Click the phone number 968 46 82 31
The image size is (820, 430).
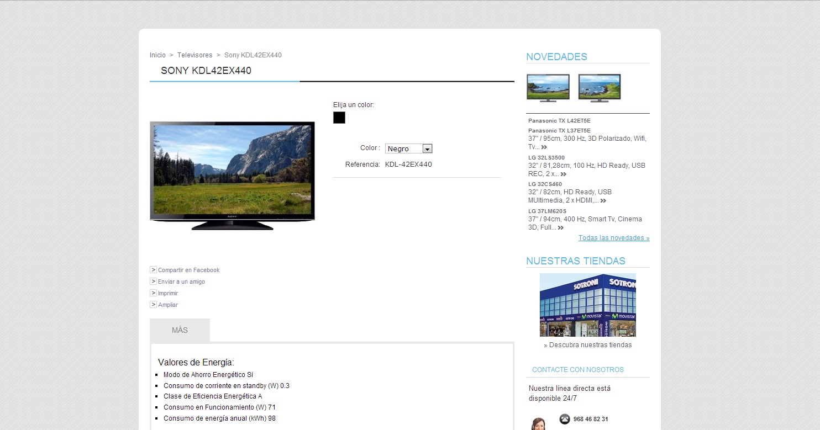point(591,419)
